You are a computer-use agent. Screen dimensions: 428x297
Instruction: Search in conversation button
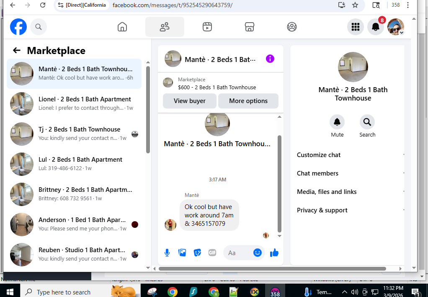[367, 122]
